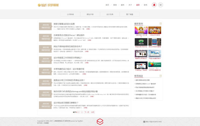Open the 首页 navigation menu item
The image size is (200, 126).
(107, 5)
